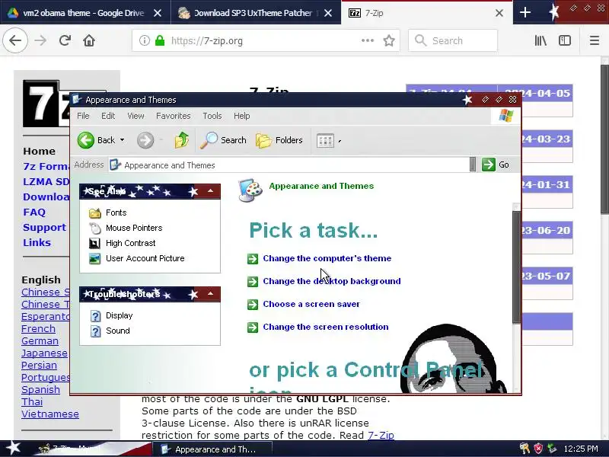609x457 pixels.
Task: Click the arrow icon beside Change the computer's theme
Action: 253,258
